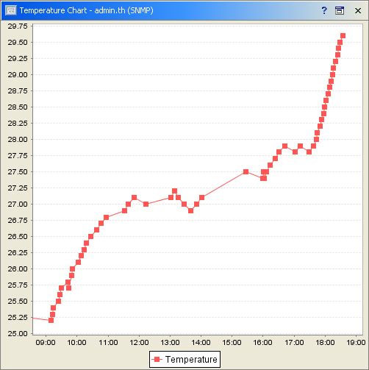Screen dimensions: 369x370
Task: Click the 27.00 value axis label
Action: (18, 204)
